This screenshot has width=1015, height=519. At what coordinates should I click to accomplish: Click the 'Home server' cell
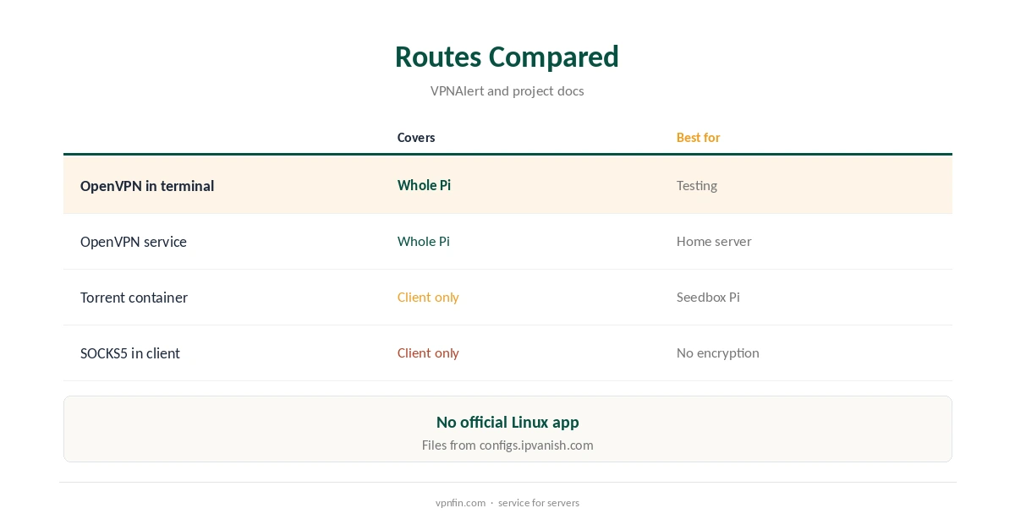[x=714, y=241]
